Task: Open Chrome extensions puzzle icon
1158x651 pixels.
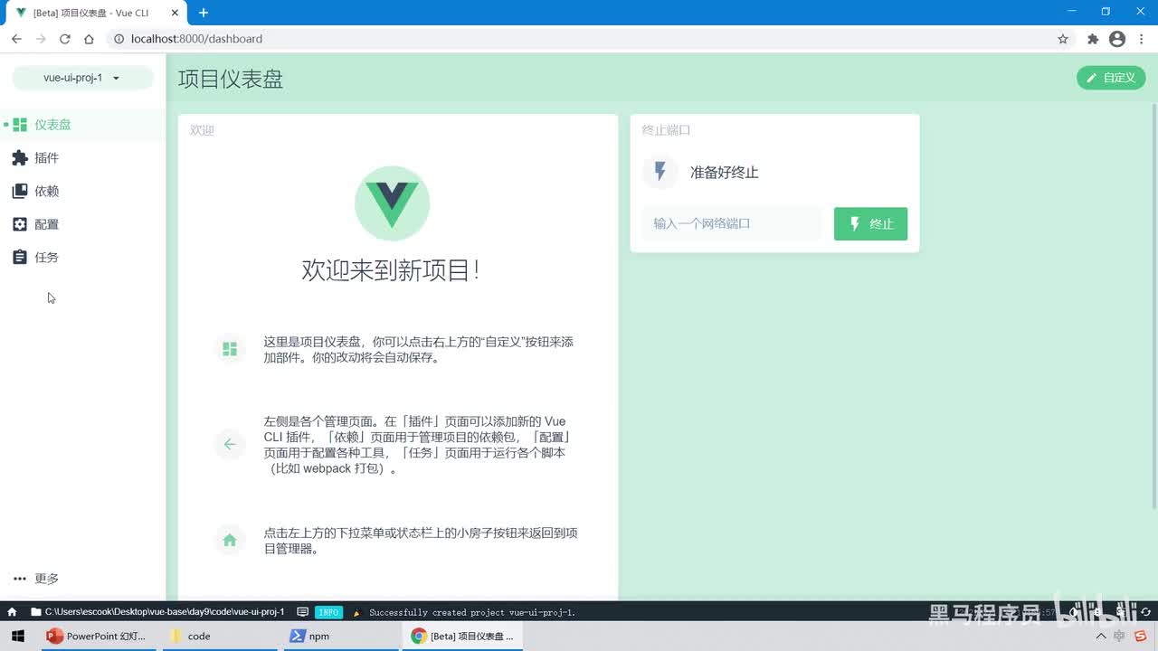Action: click(1093, 39)
